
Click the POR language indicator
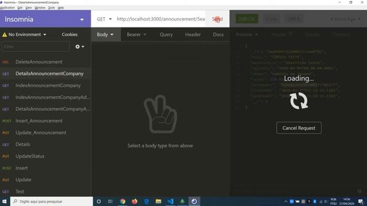[334, 201]
